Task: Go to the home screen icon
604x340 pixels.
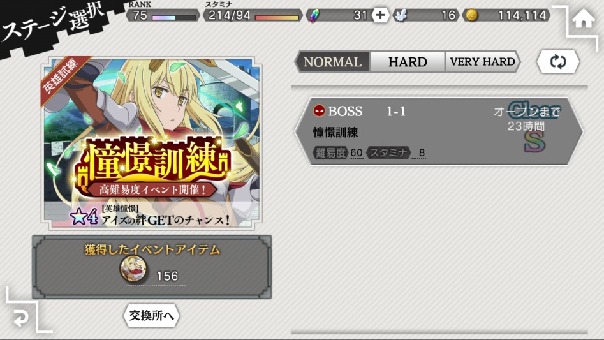Action: 583,19
